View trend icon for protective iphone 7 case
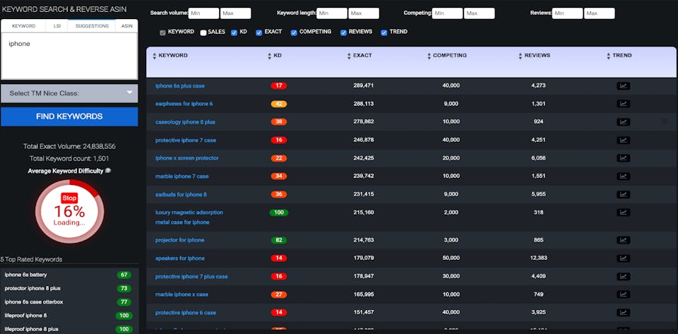 [623, 140]
